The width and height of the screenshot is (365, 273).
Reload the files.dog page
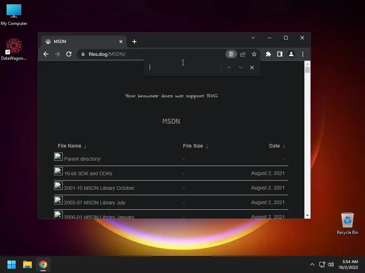[69, 54]
